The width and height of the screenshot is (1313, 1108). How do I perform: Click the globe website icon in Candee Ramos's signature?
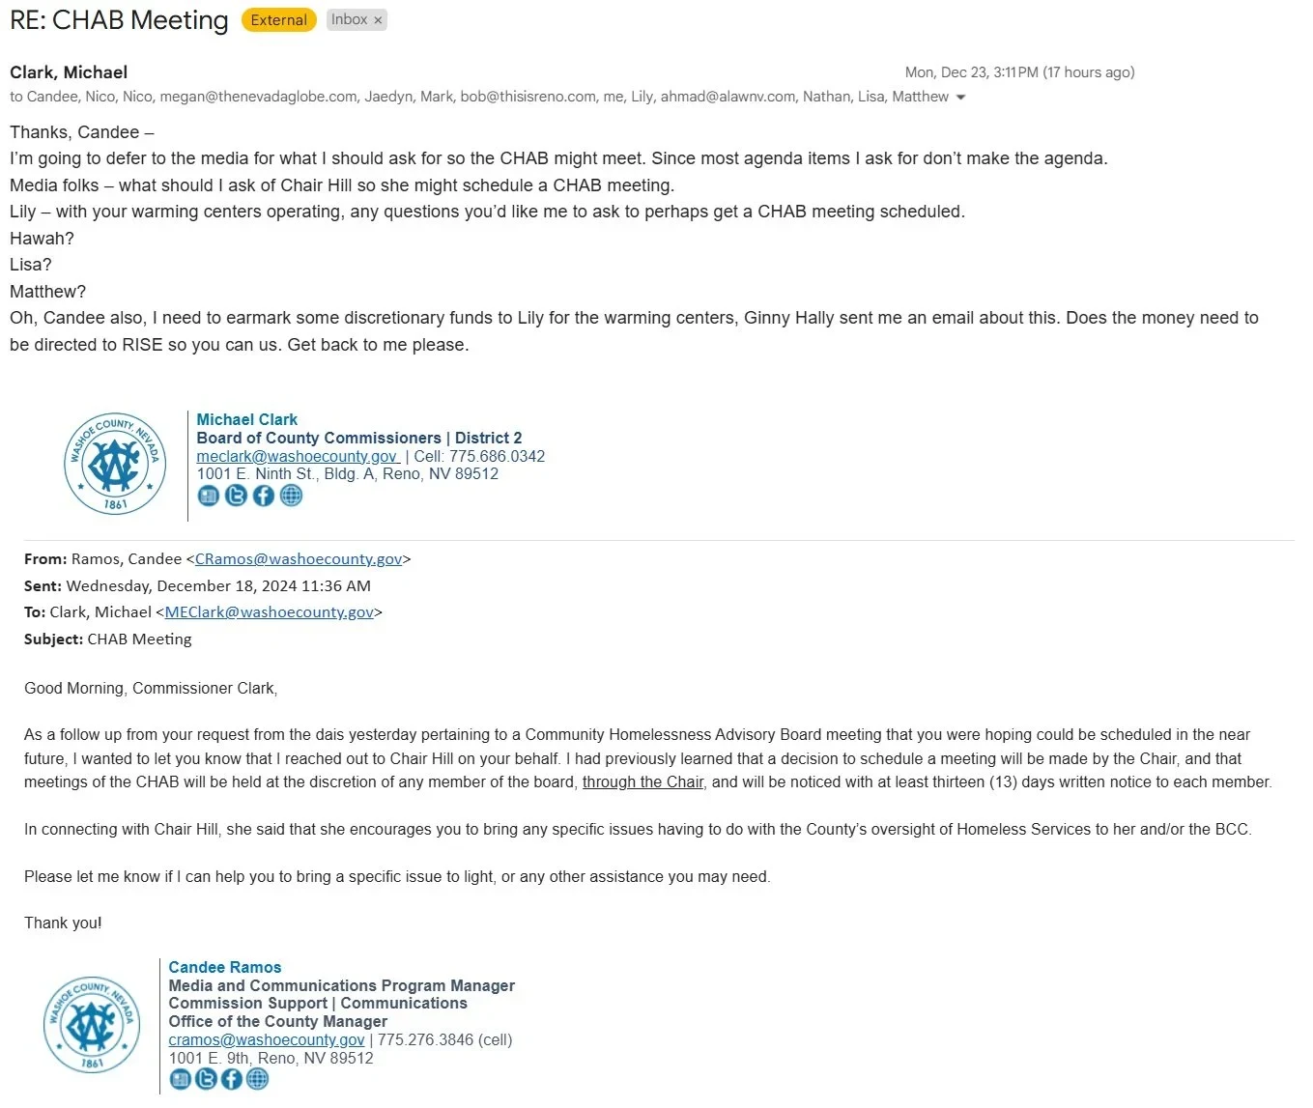(x=257, y=1079)
